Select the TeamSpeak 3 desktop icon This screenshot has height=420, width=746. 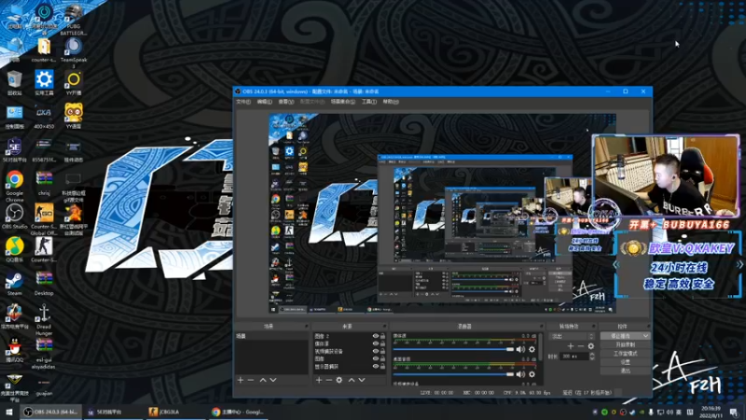[74, 53]
